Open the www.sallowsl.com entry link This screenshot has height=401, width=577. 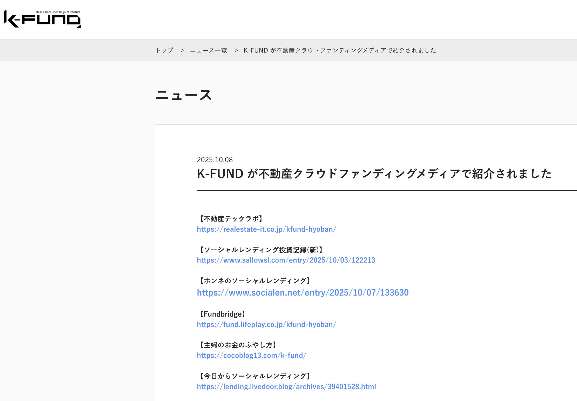[x=286, y=260]
